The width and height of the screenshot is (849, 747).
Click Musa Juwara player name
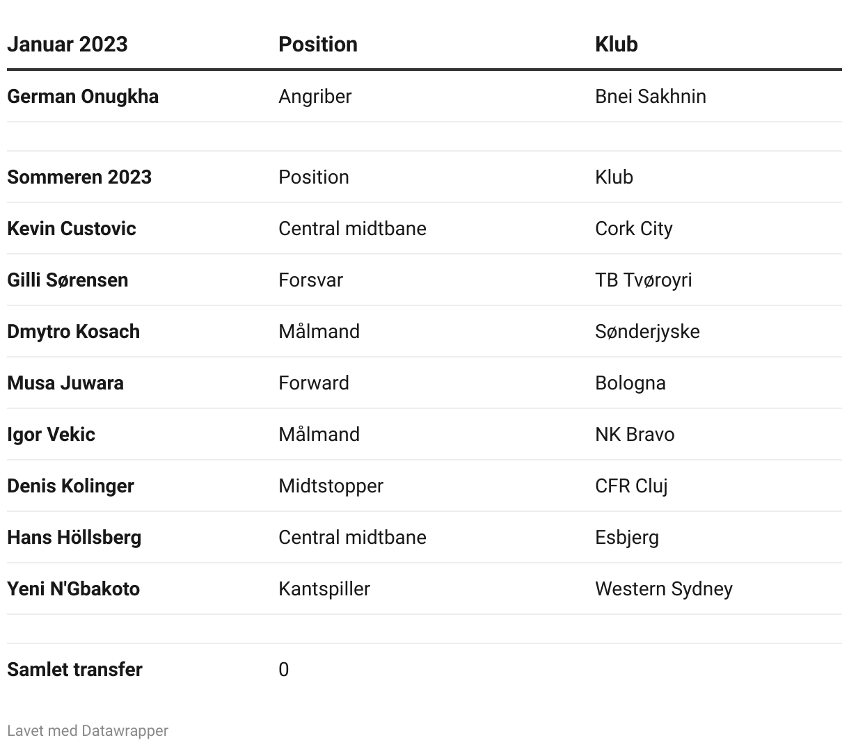65,383
